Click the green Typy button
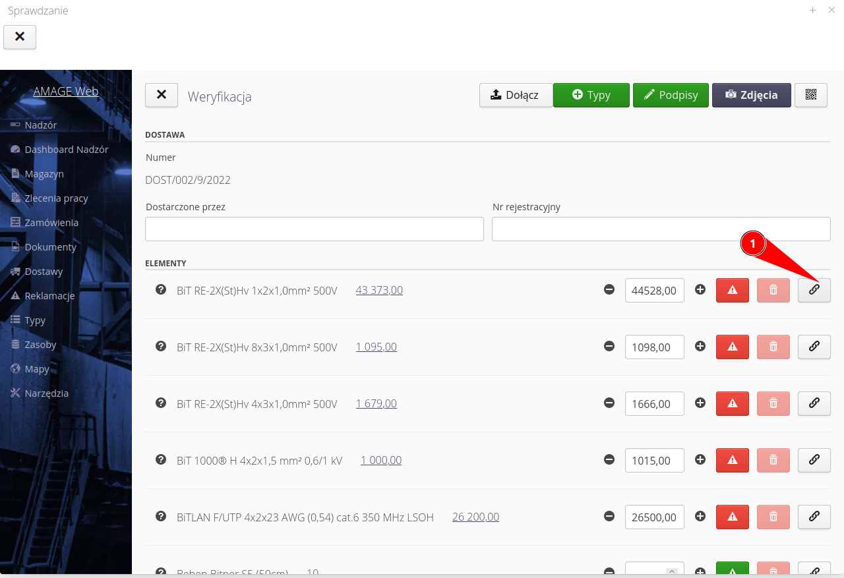 pos(591,95)
